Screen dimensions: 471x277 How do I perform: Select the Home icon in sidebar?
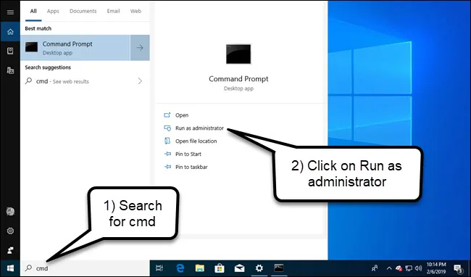click(10, 32)
